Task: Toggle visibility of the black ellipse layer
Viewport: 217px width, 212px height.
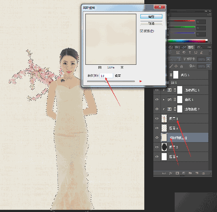Action: 157,147
